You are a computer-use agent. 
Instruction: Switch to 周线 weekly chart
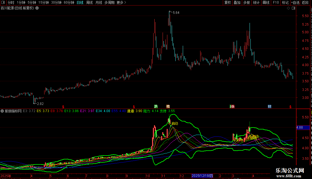89,2
